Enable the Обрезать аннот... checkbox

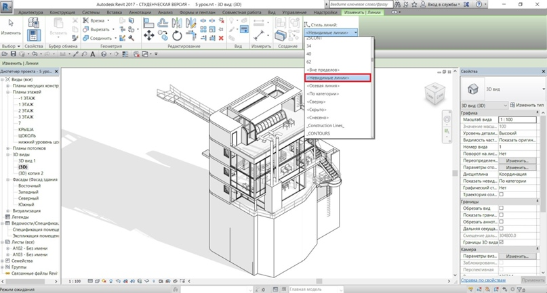pyautogui.click(x=502, y=221)
